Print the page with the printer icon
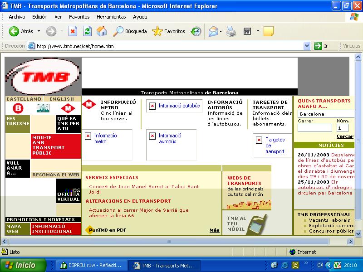 click(x=231, y=31)
